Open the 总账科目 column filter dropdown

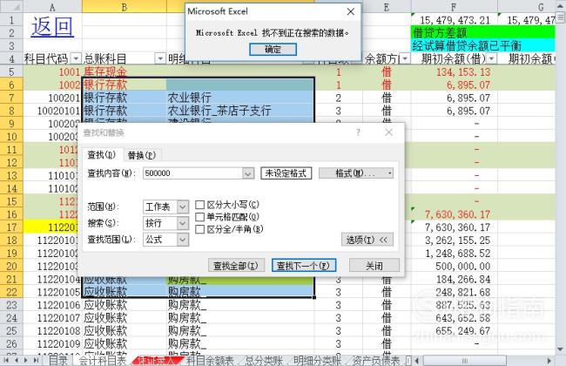pos(160,58)
